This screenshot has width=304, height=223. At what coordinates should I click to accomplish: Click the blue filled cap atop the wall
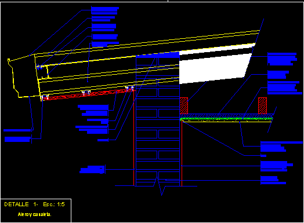pos(157,55)
